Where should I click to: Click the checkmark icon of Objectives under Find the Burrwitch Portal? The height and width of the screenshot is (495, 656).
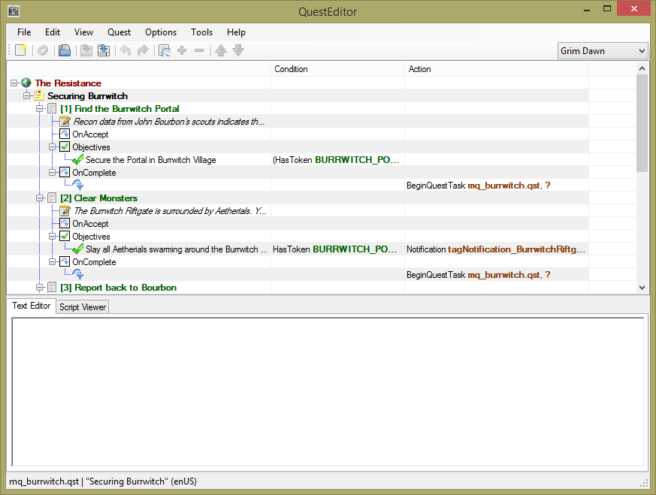[65, 147]
